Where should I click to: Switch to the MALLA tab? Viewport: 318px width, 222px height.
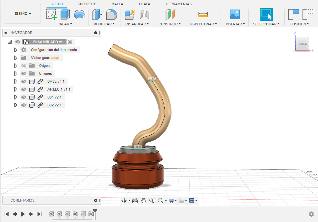(118, 4)
